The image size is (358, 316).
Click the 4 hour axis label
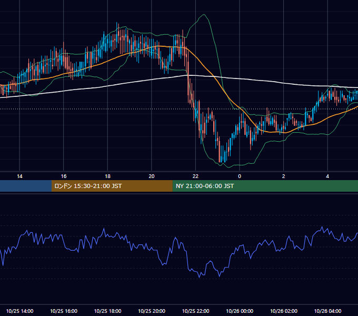tap(327, 176)
